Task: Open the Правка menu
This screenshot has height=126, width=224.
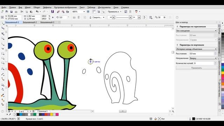Action: point(13,7)
